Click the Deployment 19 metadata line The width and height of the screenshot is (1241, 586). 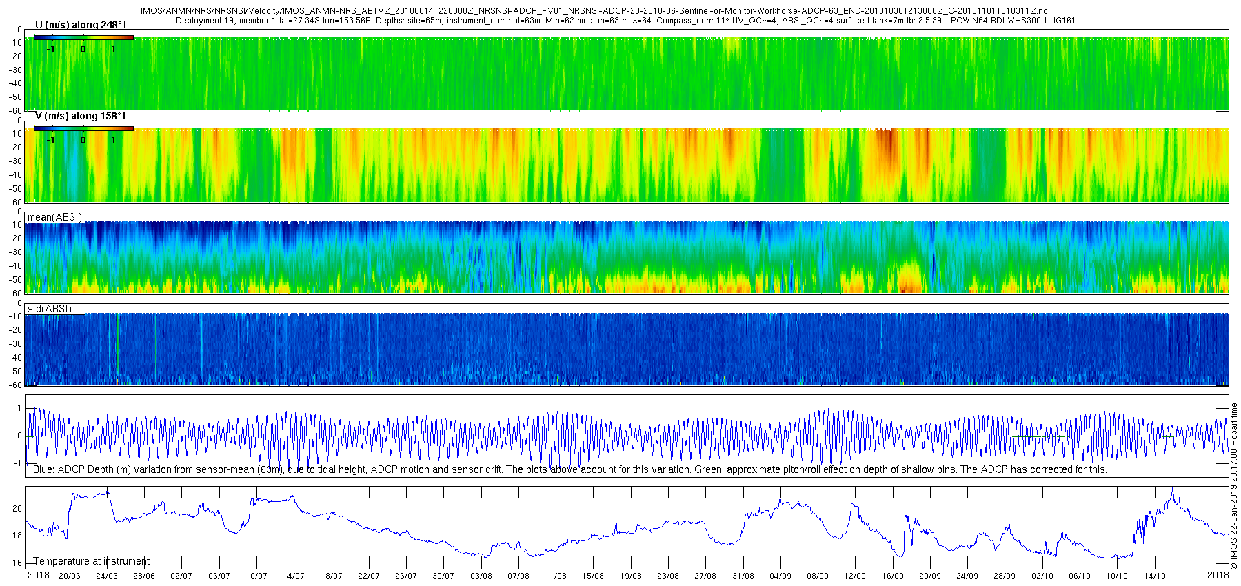(625, 21)
